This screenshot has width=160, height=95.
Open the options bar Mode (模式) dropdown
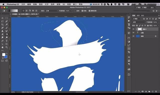pyautogui.click(x=52, y=11)
